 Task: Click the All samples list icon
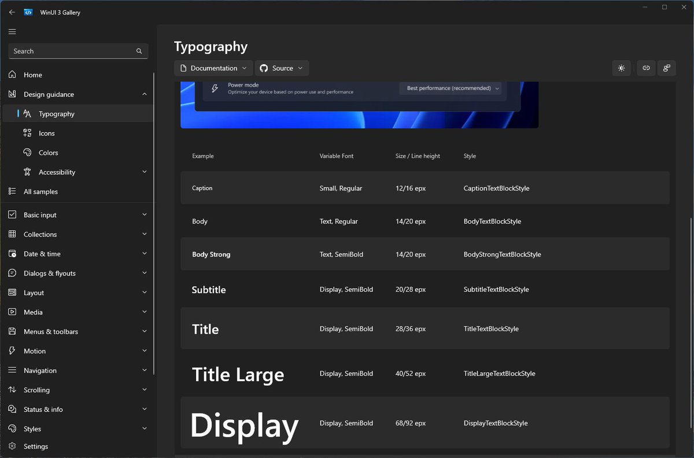click(x=12, y=192)
